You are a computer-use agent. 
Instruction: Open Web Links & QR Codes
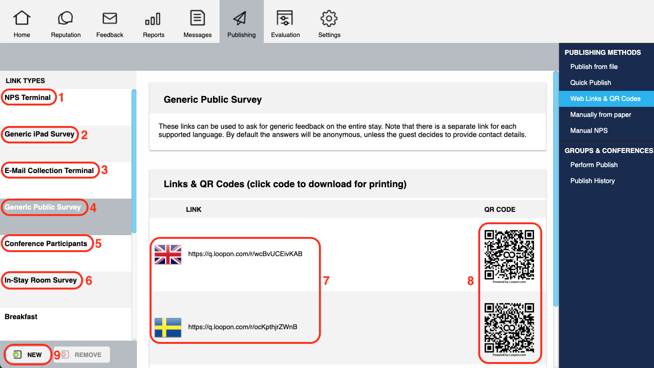pyautogui.click(x=606, y=99)
